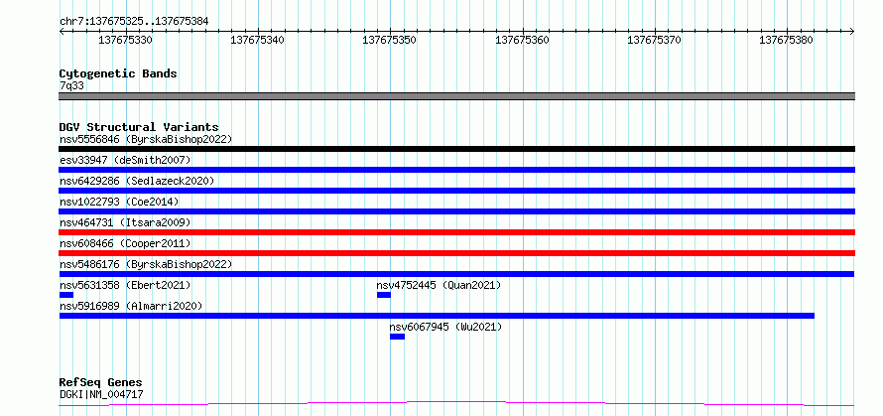883x416 pixels.
Task: Click the 7q33 cytogenetic band label
Action: click(x=72, y=85)
